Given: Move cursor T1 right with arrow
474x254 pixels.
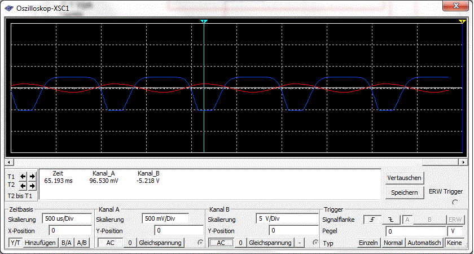Looking at the screenshot, I should [32, 176].
